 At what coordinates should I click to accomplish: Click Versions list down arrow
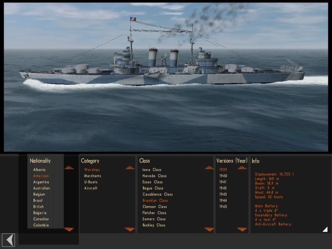click(242, 229)
